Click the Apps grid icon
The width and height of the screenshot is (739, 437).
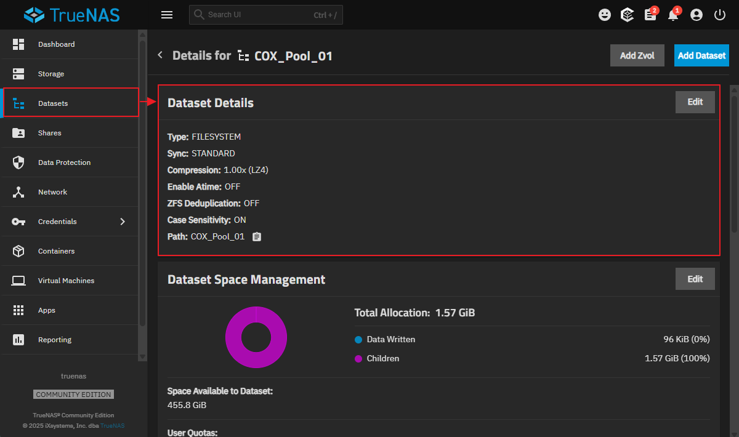tap(18, 310)
